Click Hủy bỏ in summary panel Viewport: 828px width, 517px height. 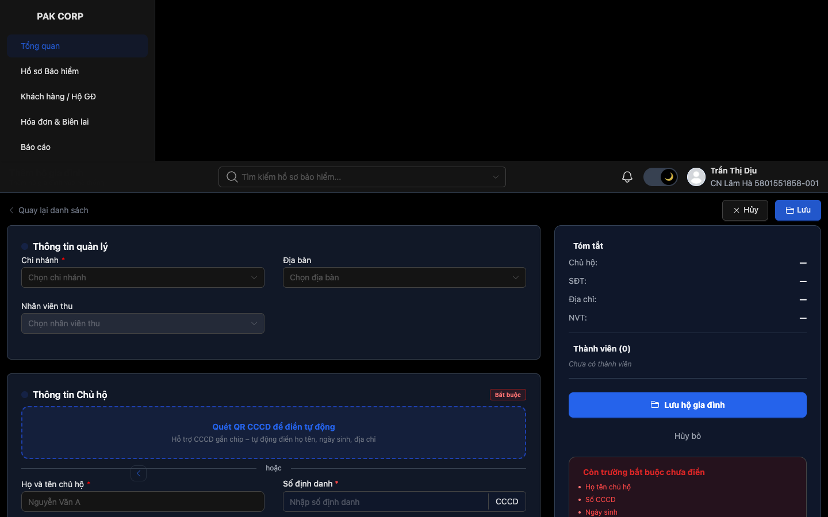(688, 436)
